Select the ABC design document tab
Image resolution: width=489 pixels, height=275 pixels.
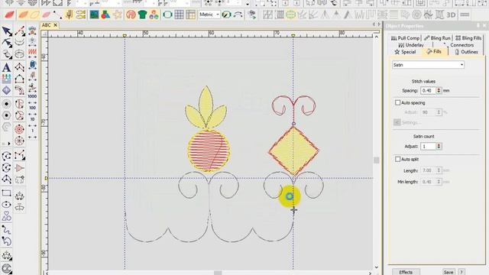click(x=46, y=25)
